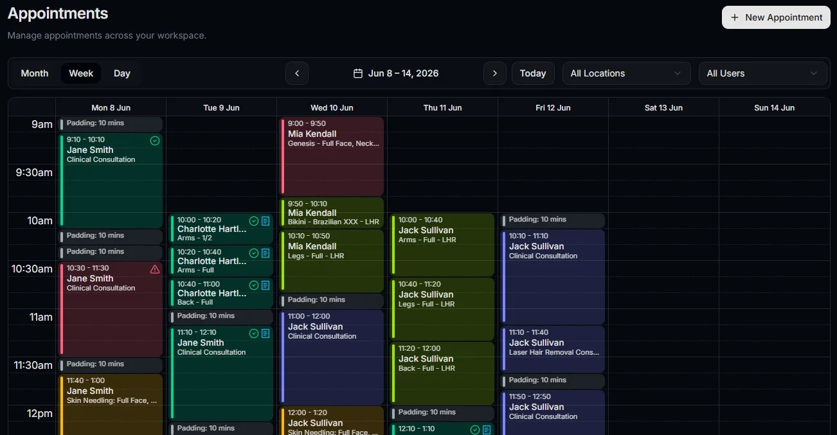Open Mia Kendall 9:00 - 9:50 Genesis appointment
This screenshot has width=837, height=435.
332,156
